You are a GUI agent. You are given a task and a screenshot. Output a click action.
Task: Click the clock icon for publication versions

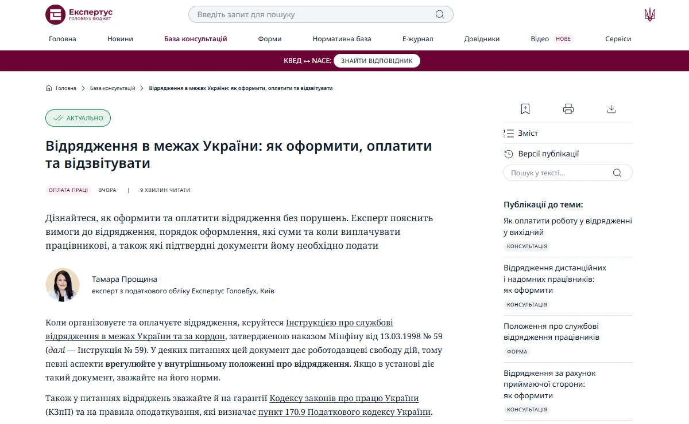click(x=508, y=154)
